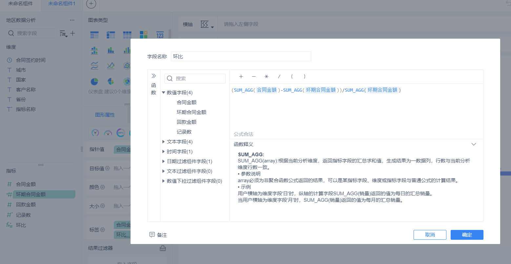Choose the partitioned column chart type icon
Screen dimensions: 511x264
click(x=94, y=50)
